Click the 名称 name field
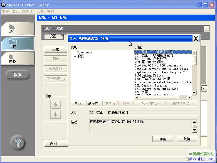 pyautogui.click(x=143, y=112)
